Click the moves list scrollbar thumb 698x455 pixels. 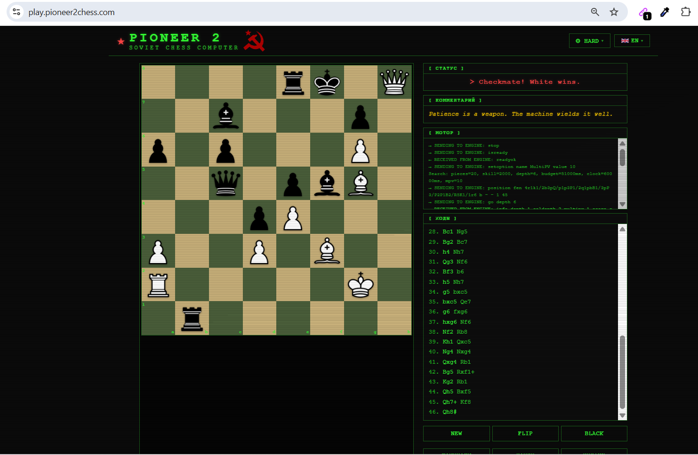pos(622,372)
